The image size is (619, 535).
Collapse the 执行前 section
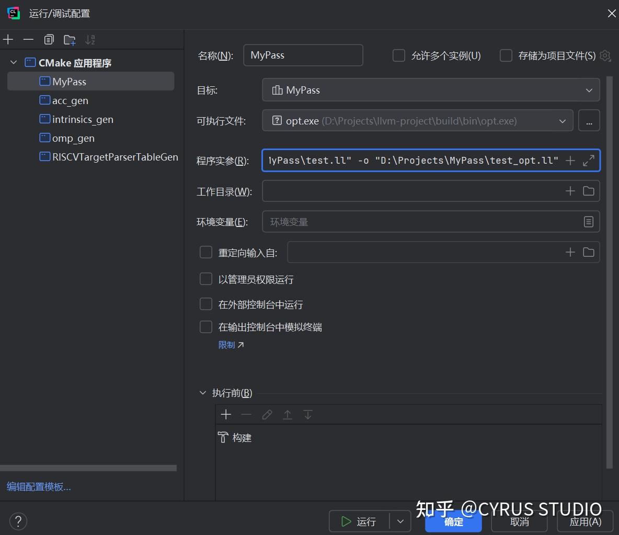point(203,392)
